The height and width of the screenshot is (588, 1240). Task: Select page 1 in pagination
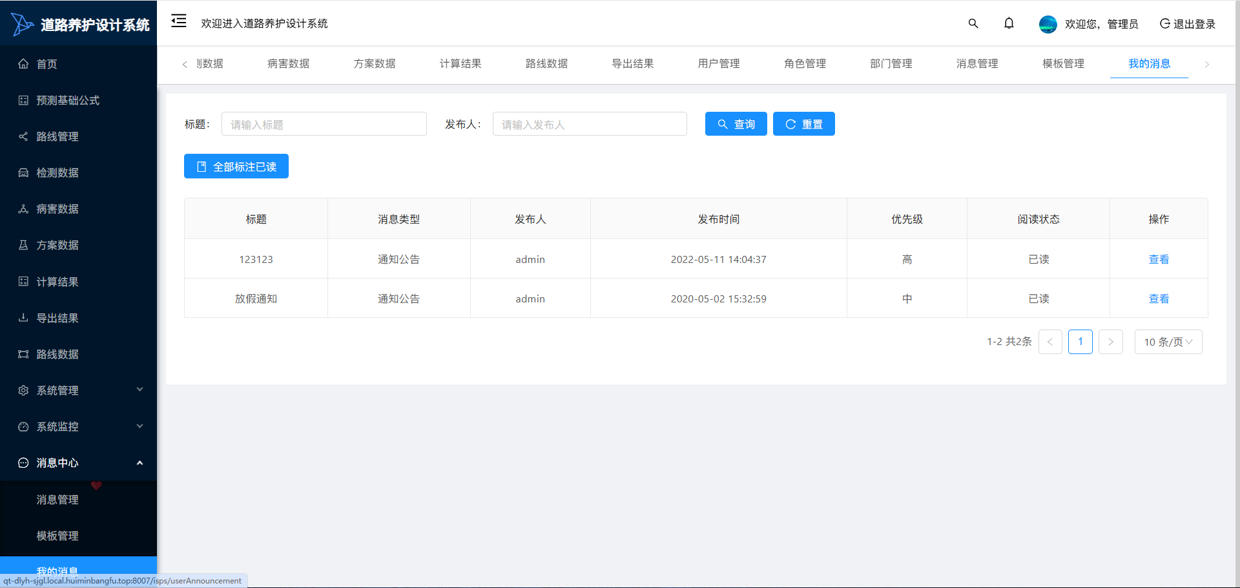point(1080,342)
